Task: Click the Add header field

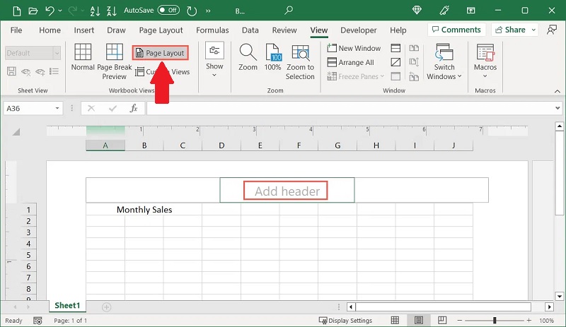Action: (287, 191)
